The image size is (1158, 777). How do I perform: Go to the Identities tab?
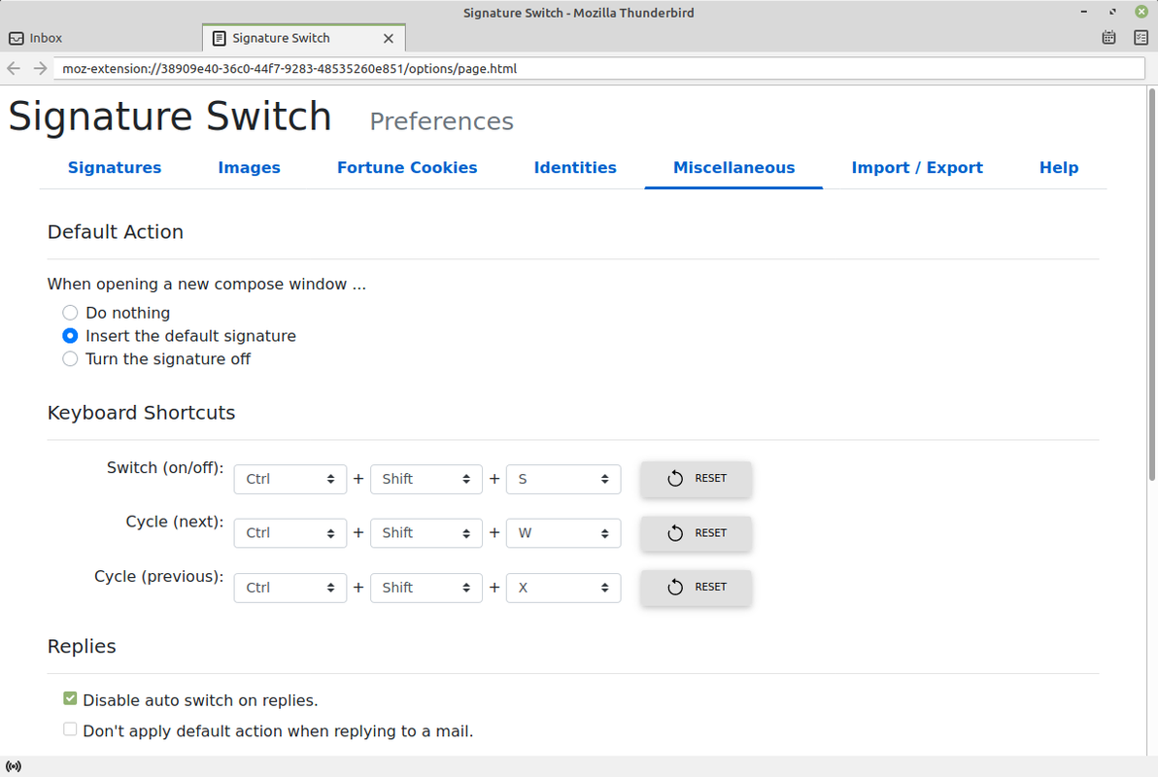tap(574, 168)
